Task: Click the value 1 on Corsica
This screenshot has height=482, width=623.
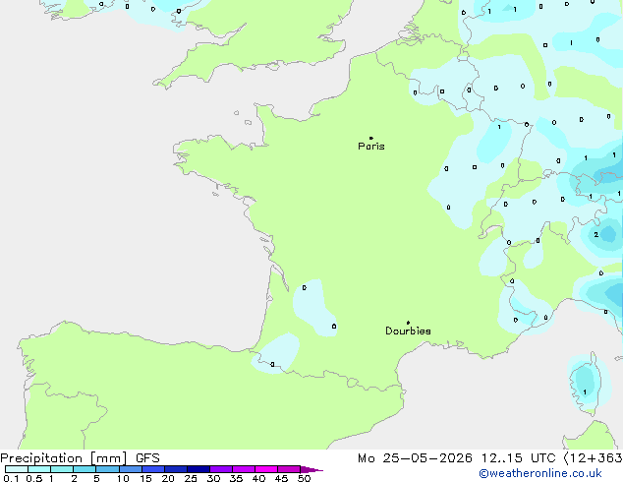Action: click(x=585, y=392)
